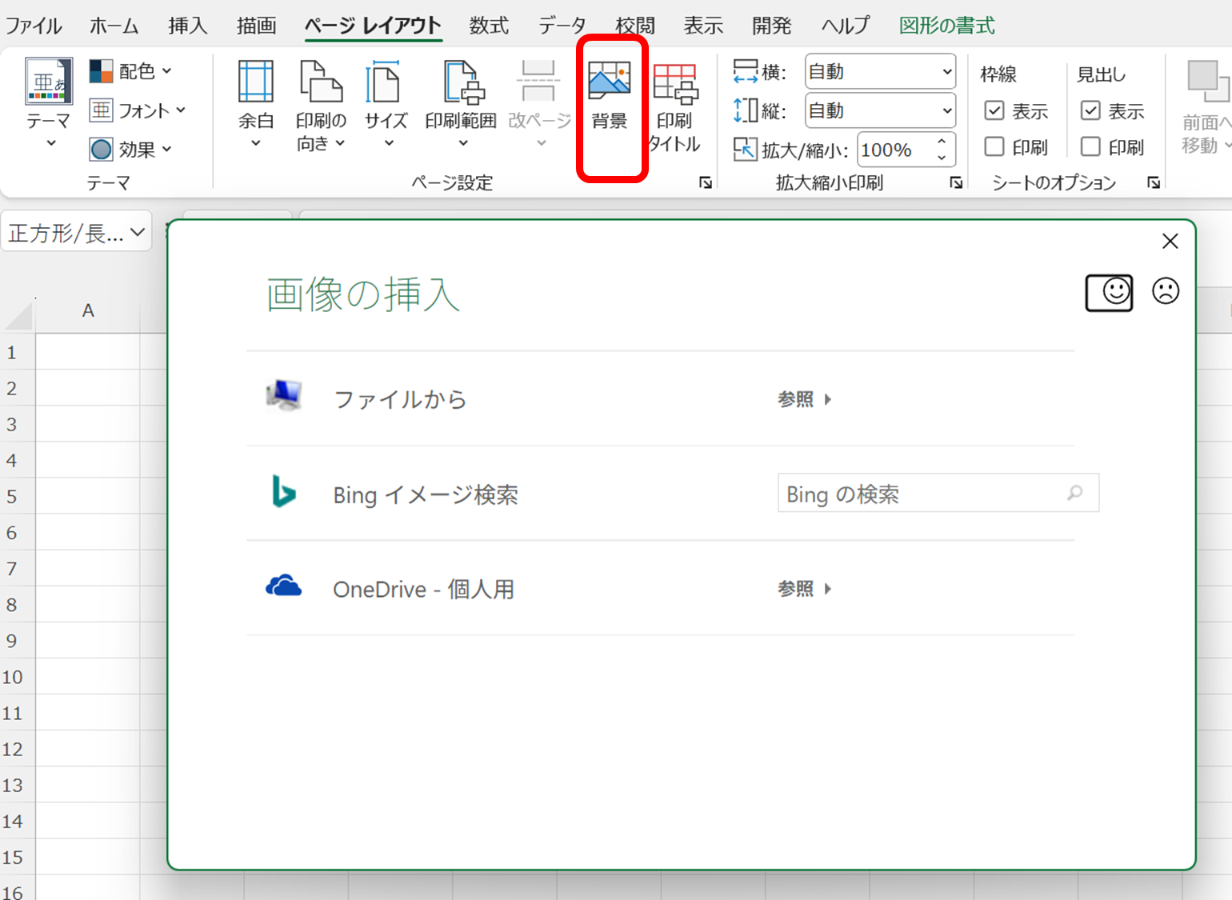Open the 印刷タイトル (Print Titles) icon
This screenshot has height=900, width=1232.
(x=674, y=104)
